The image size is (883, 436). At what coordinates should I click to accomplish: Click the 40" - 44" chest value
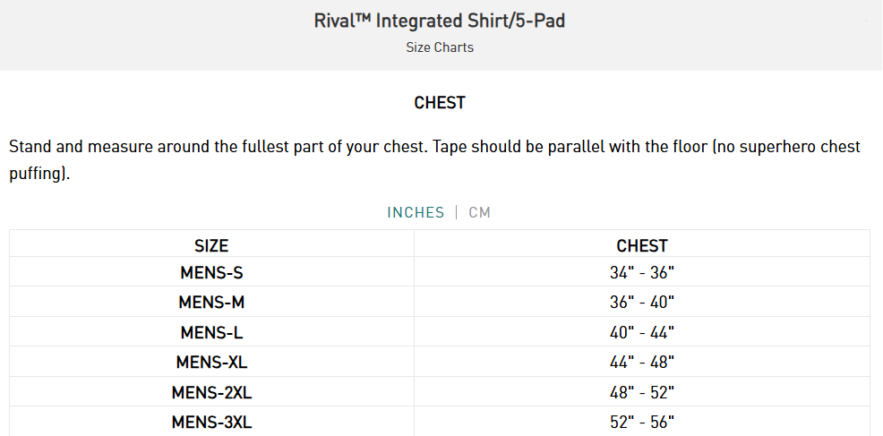point(642,332)
